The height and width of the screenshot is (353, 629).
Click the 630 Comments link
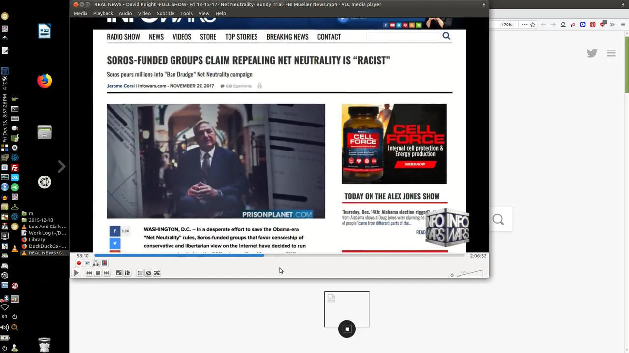(236, 86)
